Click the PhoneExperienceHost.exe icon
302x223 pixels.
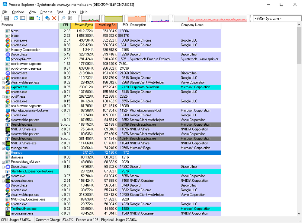[x=8, y=111]
